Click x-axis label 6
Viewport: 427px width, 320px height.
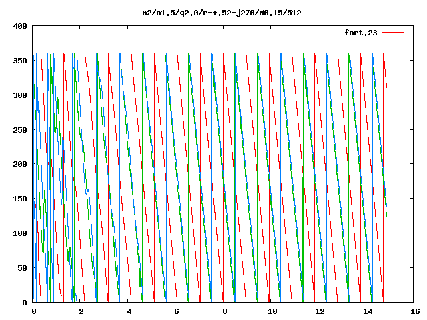click(177, 311)
